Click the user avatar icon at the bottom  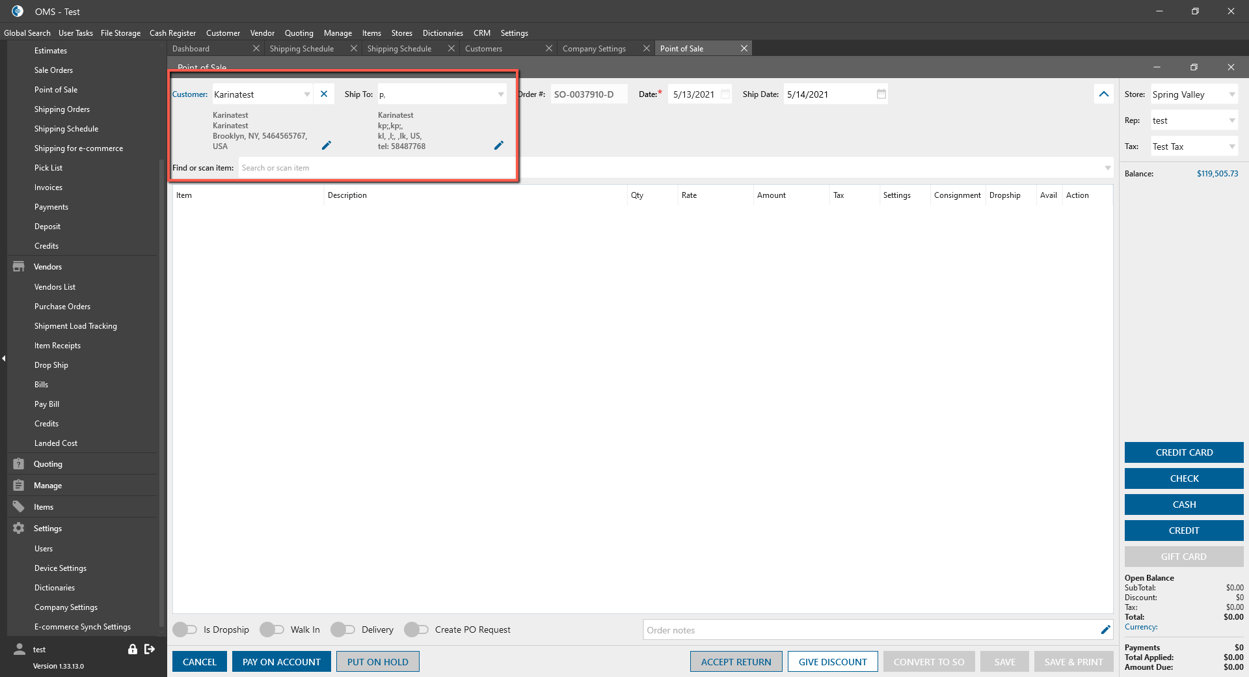(x=20, y=649)
